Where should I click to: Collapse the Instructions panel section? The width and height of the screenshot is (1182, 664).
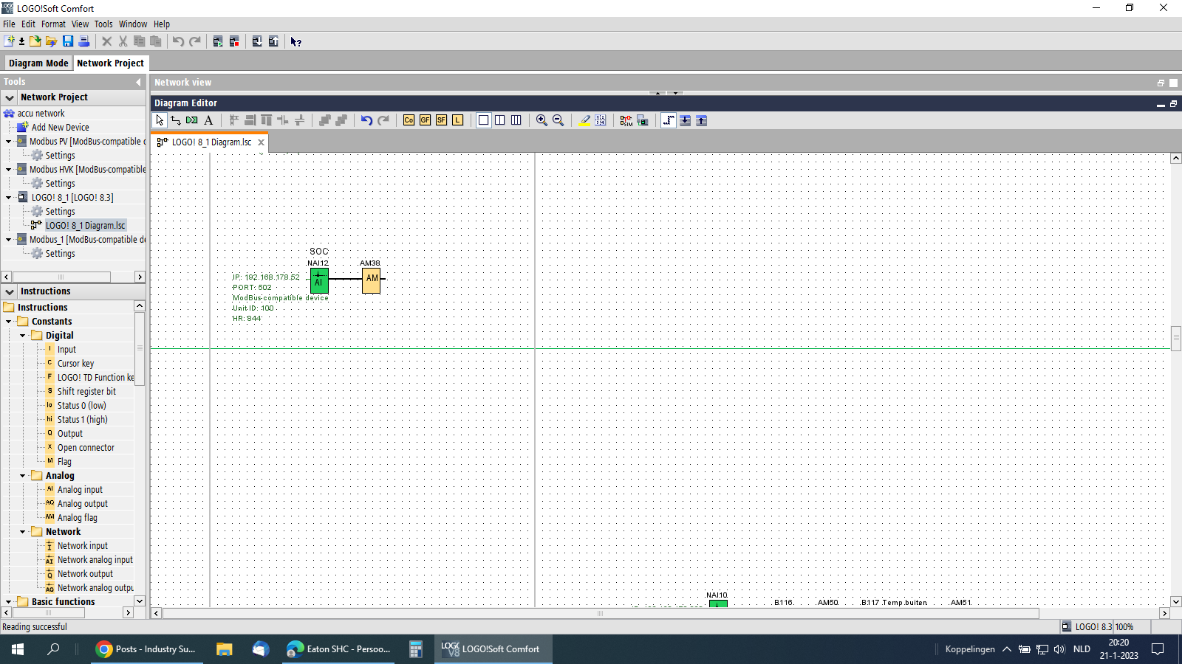[x=10, y=291]
